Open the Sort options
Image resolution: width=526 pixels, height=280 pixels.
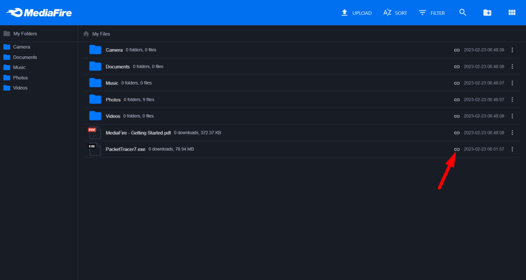pos(395,13)
